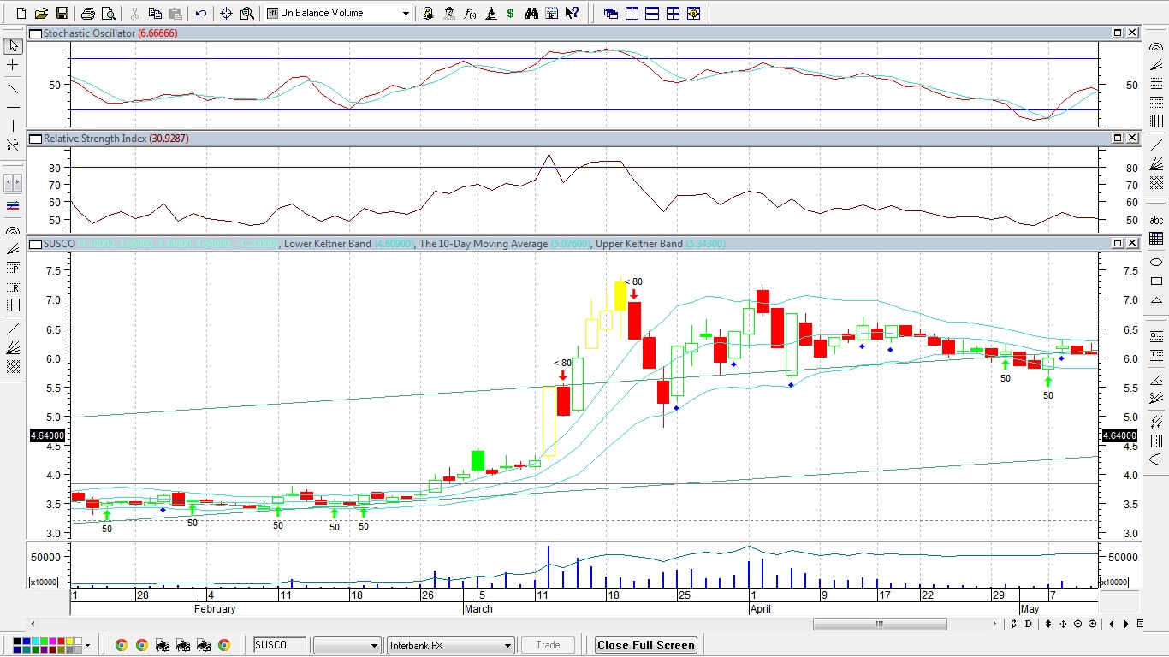Open the On Balance Volume indicator dropdown
This screenshot has height=657, width=1169.
click(x=406, y=13)
